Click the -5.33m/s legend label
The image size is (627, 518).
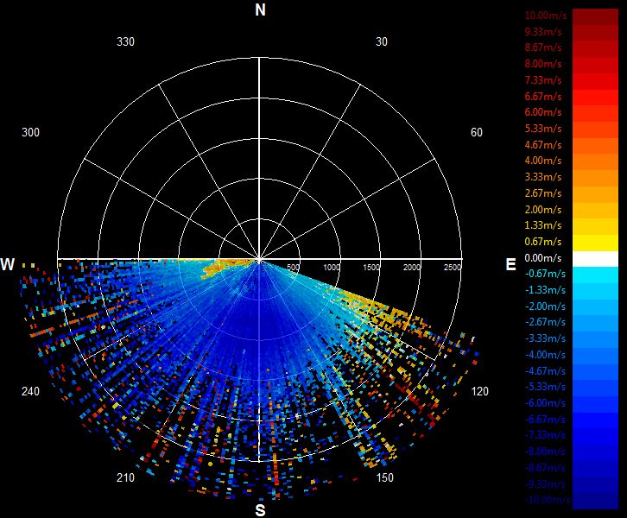pyautogui.click(x=545, y=387)
